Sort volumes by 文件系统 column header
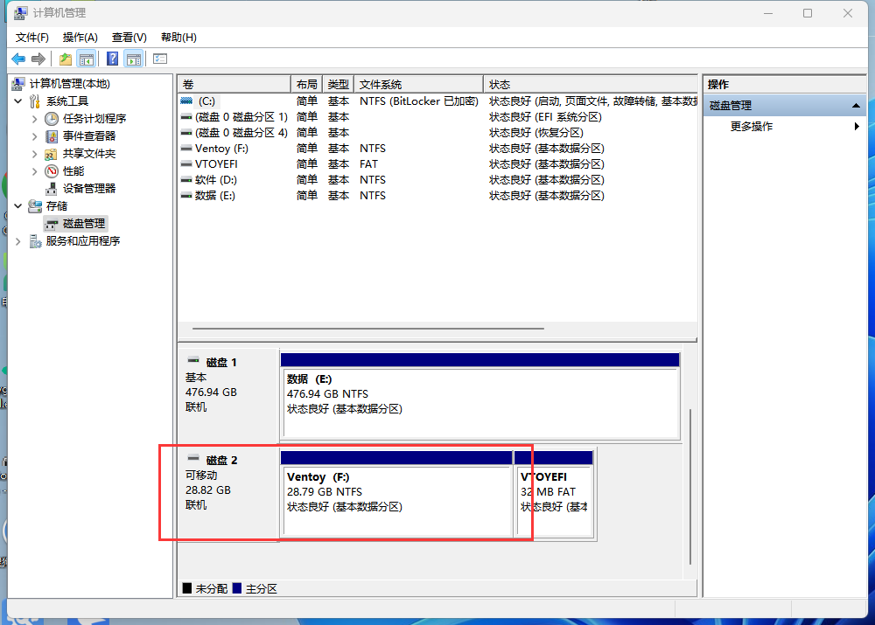Image resolution: width=875 pixels, height=625 pixels. pyautogui.click(x=418, y=84)
